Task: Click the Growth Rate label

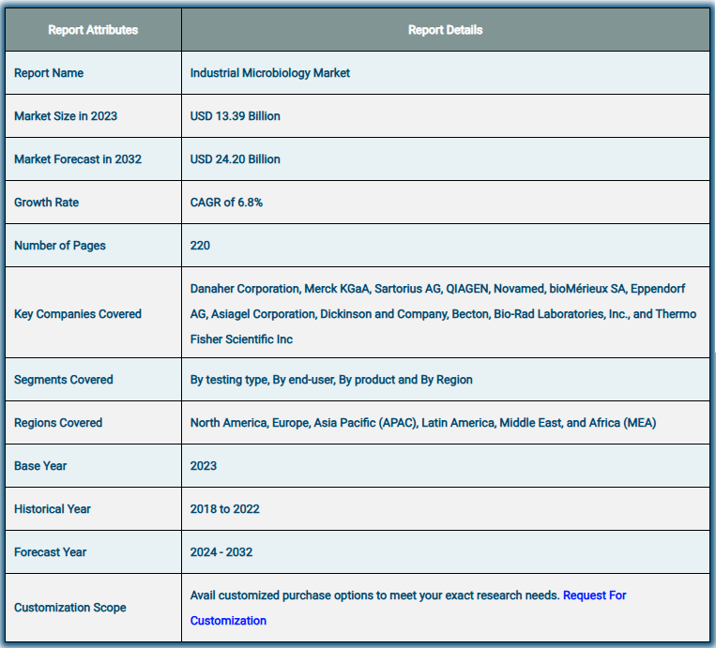Action: (47, 203)
